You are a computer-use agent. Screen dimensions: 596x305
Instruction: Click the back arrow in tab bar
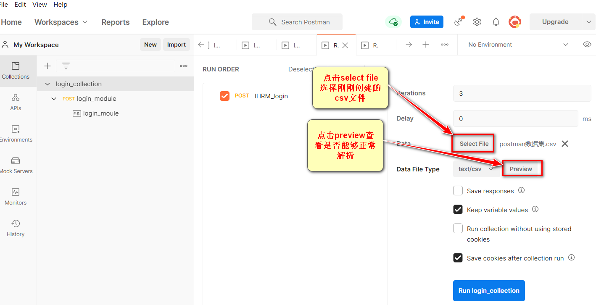pos(201,45)
